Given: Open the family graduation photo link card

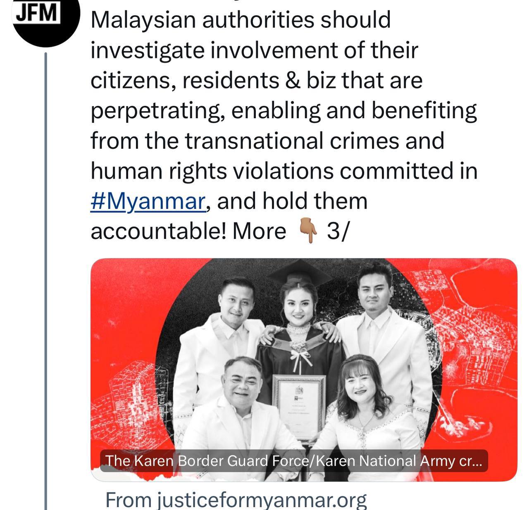Looking at the screenshot, I should 304,370.
